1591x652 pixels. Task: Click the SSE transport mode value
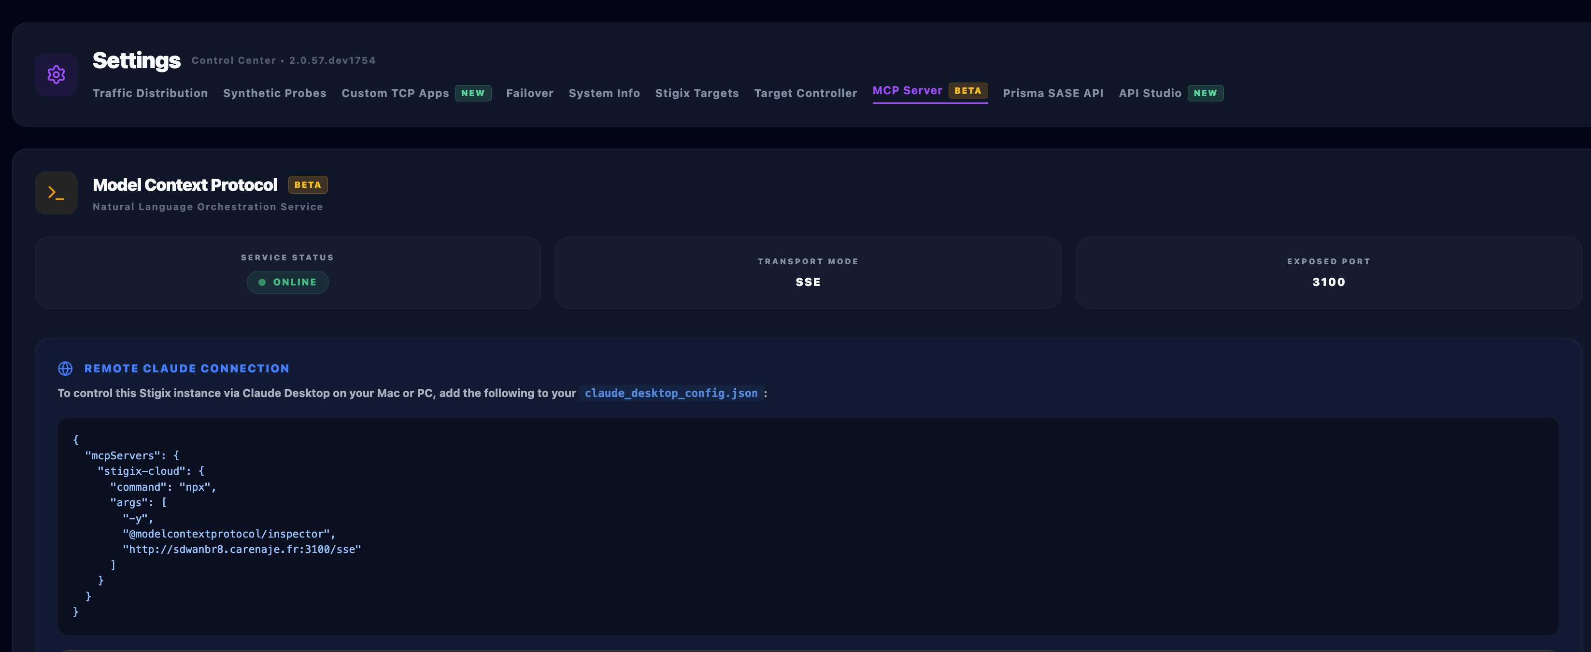(x=808, y=282)
